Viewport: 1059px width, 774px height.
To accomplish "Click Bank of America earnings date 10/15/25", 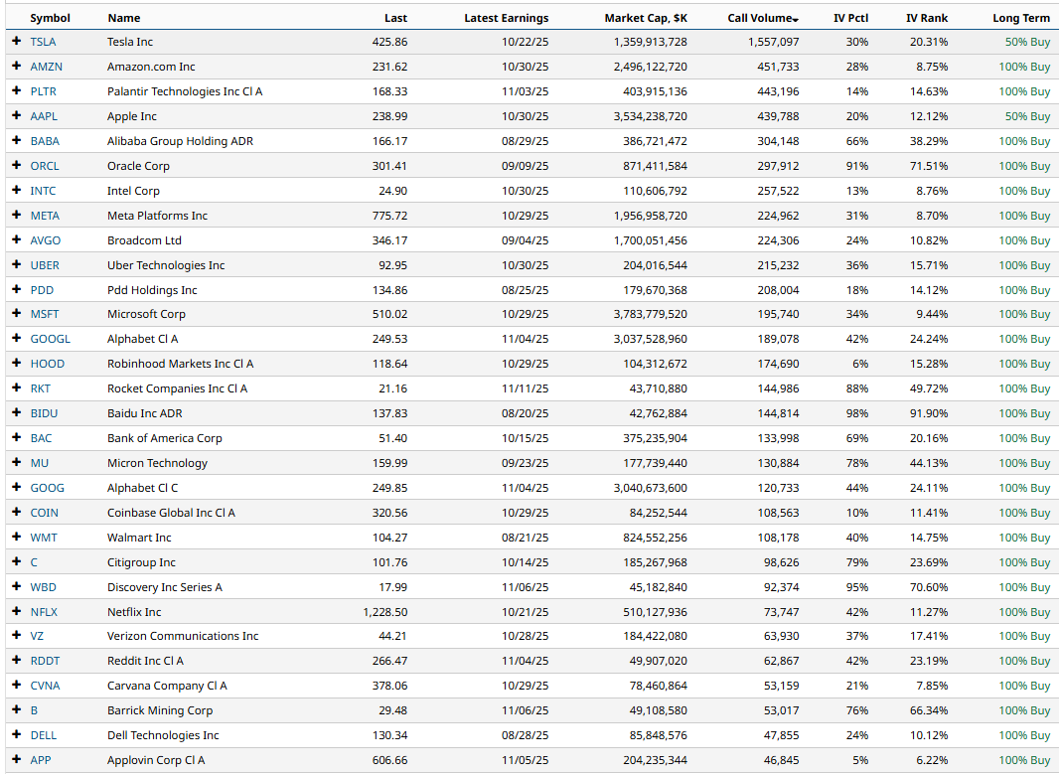I will coord(526,437).
